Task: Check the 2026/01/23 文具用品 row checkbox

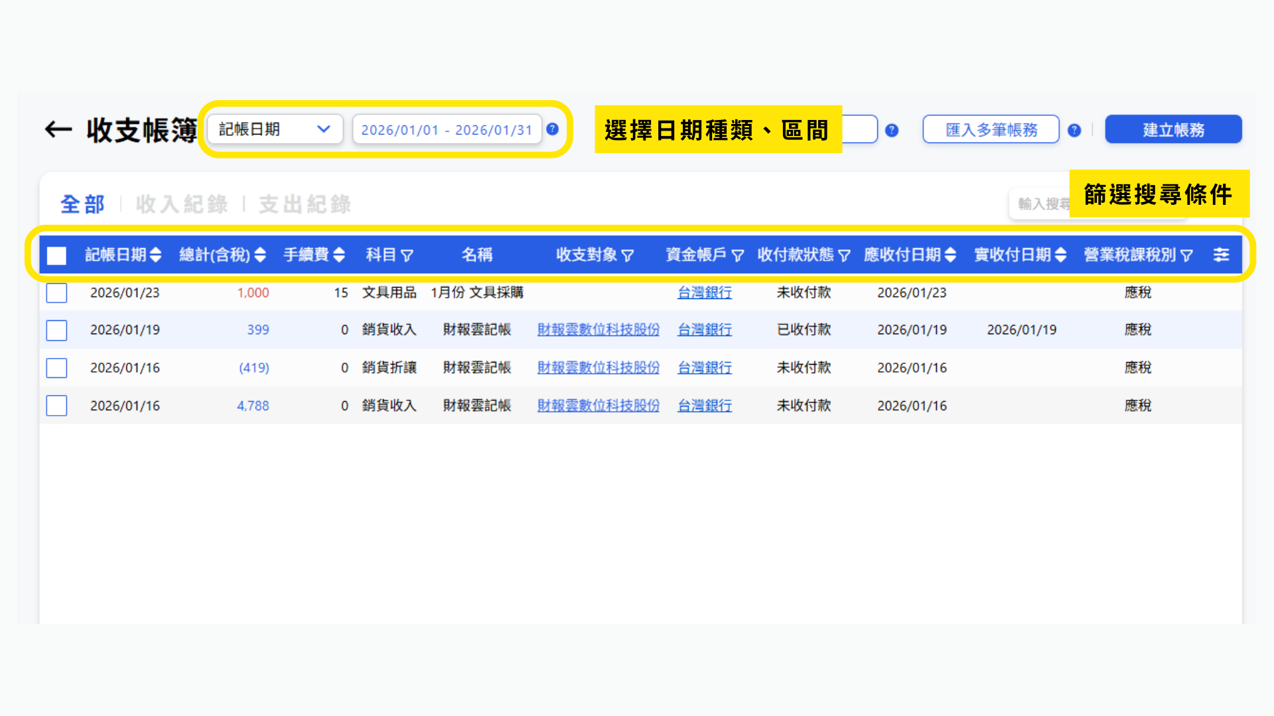Action: point(56,292)
